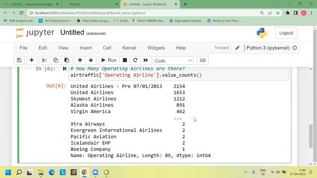
Task: Click the Python logo icon
Action: click(262, 33)
